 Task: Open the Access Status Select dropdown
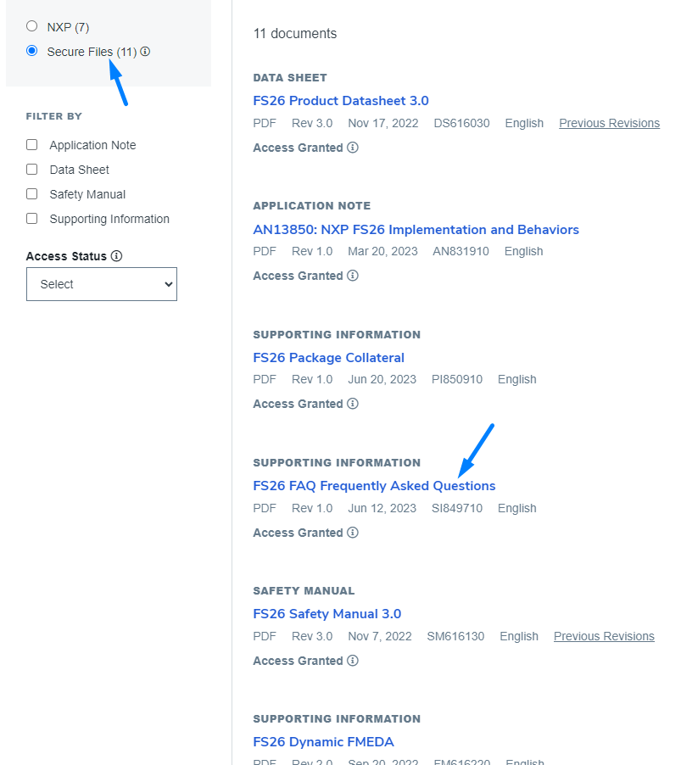click(102, 284)
